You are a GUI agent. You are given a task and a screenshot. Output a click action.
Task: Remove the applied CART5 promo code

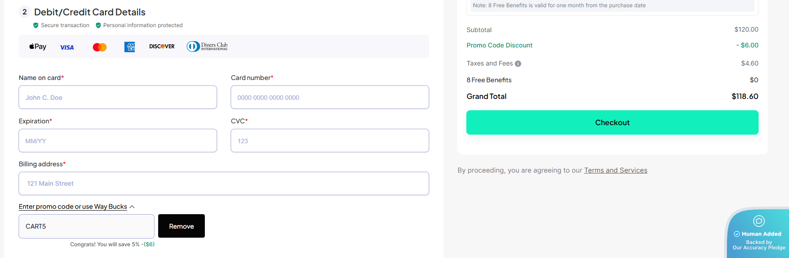(x=181, y=226)
